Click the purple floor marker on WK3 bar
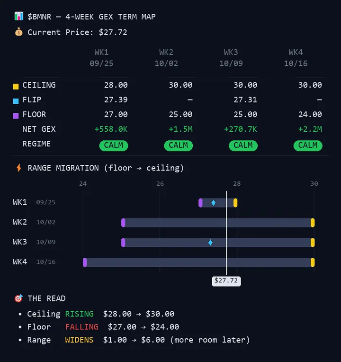The image size is (341, 362). (123, 243)
